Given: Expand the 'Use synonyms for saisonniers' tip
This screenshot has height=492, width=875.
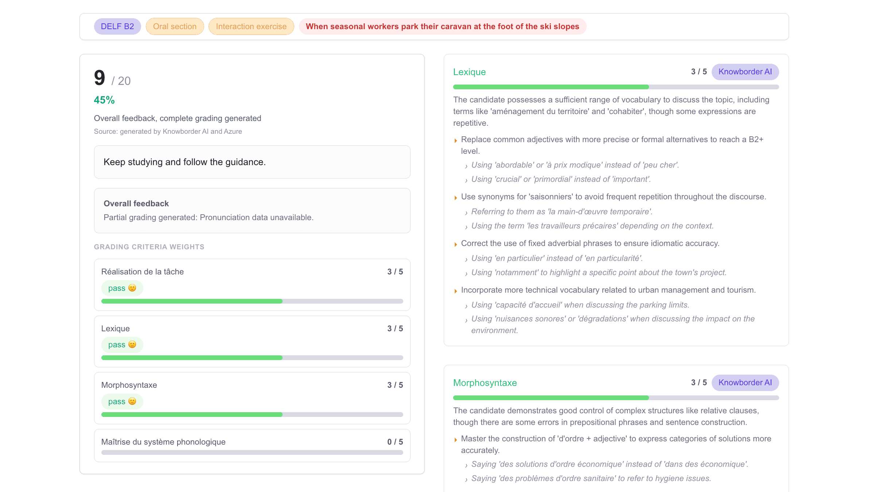Looking at the screenshot, I should point(456,198).
